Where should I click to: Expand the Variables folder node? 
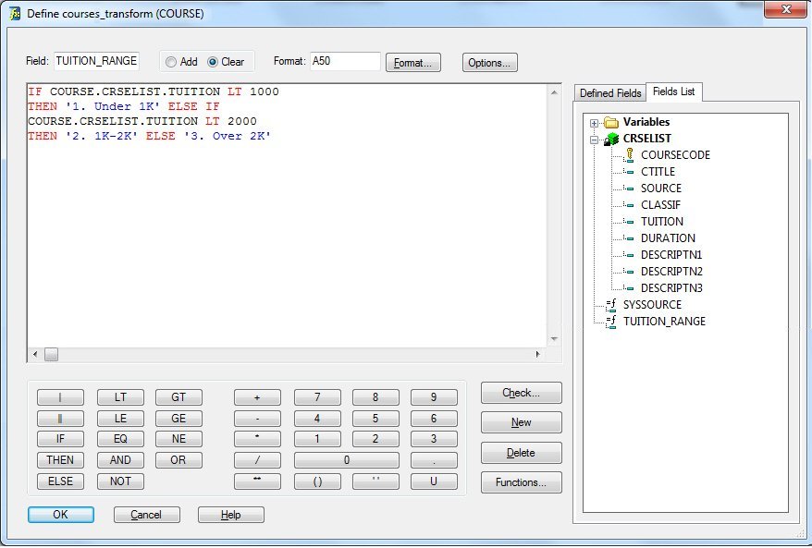point(594,123)
